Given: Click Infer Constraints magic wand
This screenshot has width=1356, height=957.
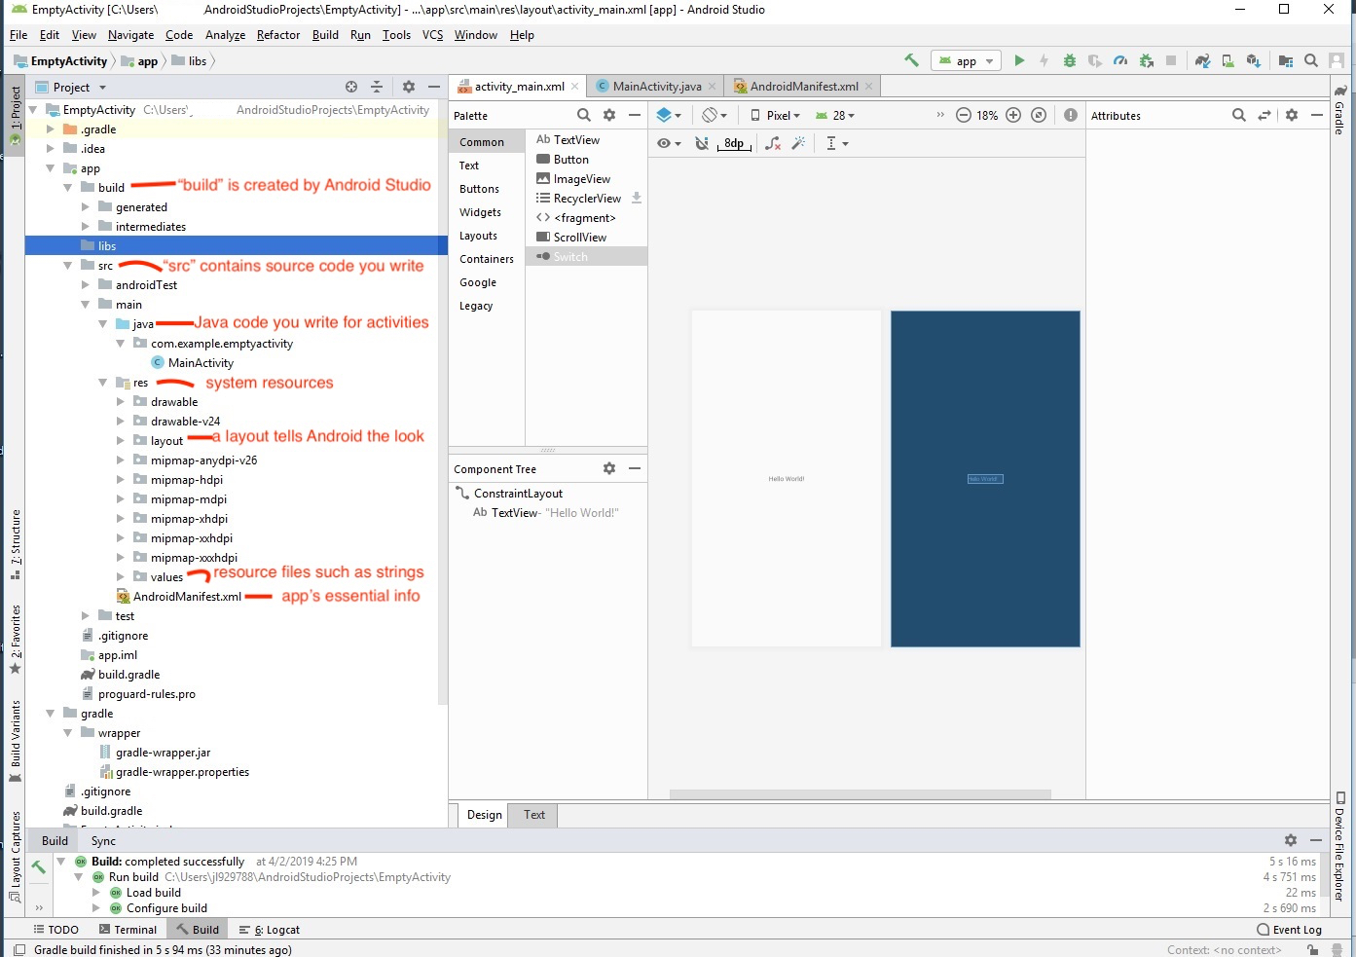Looking at the screenshot, I should point(798,143).
